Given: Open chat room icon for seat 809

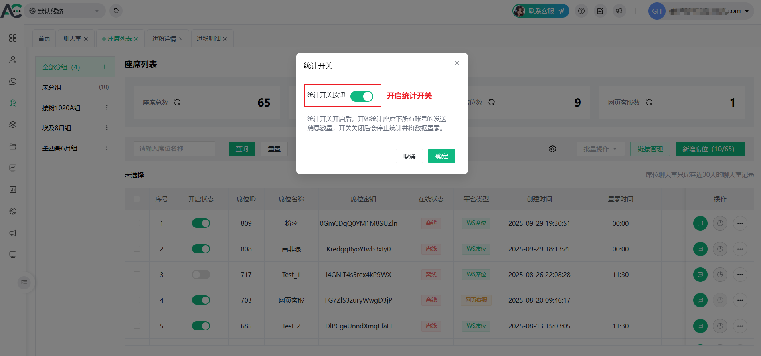Looking at the screenshot, I should coord(700,223).
